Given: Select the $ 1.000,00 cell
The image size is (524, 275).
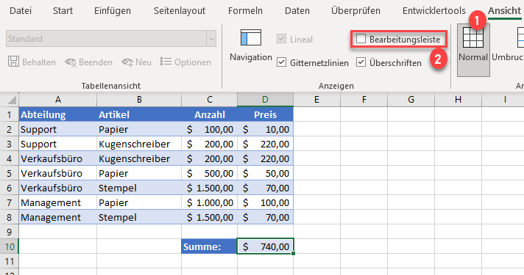Looking at the screenshot, I should 210,202.
